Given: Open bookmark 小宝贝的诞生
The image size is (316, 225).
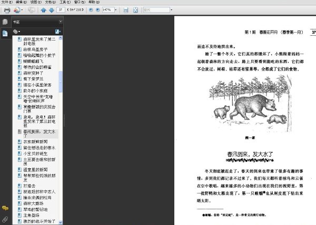Looking at the screenshot, I should tap(35, 154).
